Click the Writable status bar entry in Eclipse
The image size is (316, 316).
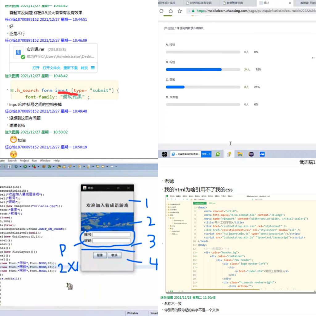(132, 313)
